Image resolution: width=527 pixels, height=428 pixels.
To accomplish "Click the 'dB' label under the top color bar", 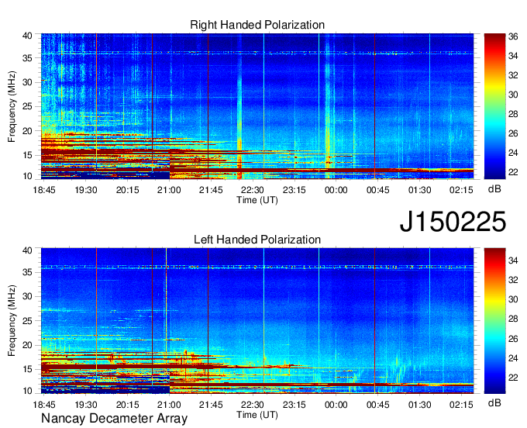I will click(x=494, y=189).
